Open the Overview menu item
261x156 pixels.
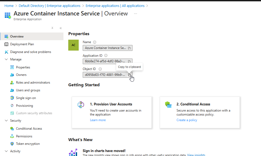(32, 36)
